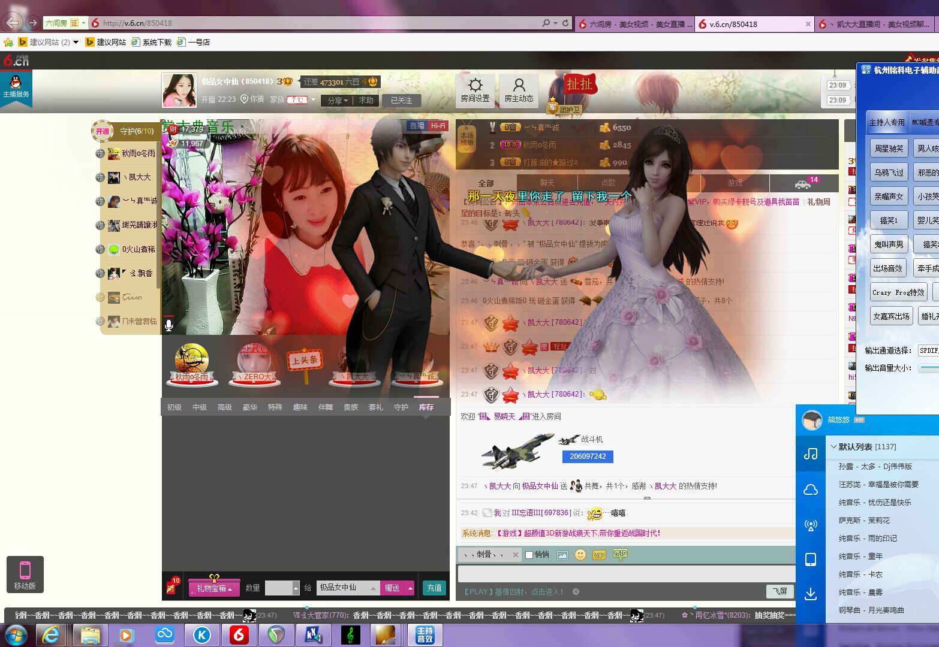Viewport: 939px width, 647px height.
Task: Open gift recipient 极品女中仙 dropdown
Action: (x=373, y=588)
